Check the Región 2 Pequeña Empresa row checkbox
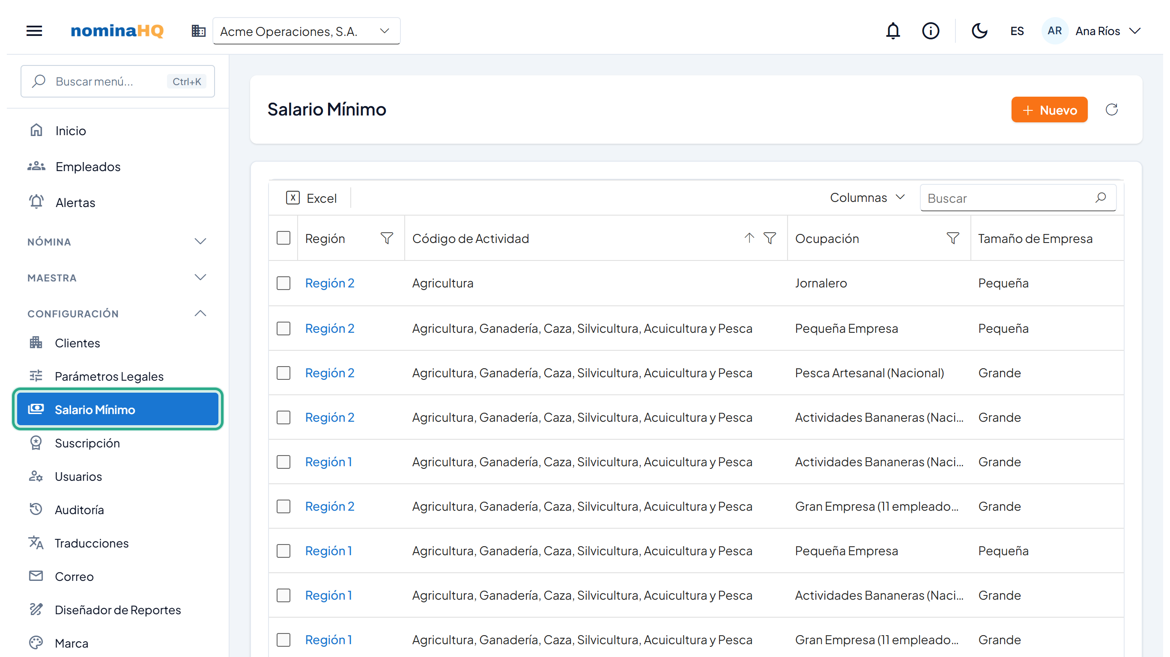The width and height of the screenshot is (1170, 657). (x=284, y=328)
